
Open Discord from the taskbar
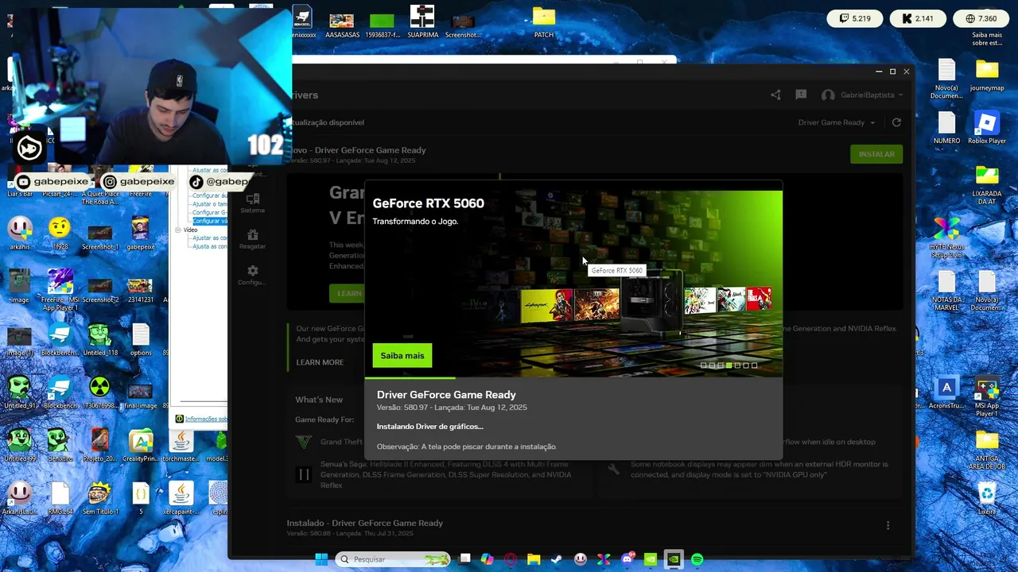pyautogui.click(x=628, y=559)
